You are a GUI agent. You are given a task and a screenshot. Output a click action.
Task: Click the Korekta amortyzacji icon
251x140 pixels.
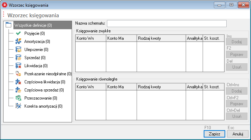pos(18,106)
